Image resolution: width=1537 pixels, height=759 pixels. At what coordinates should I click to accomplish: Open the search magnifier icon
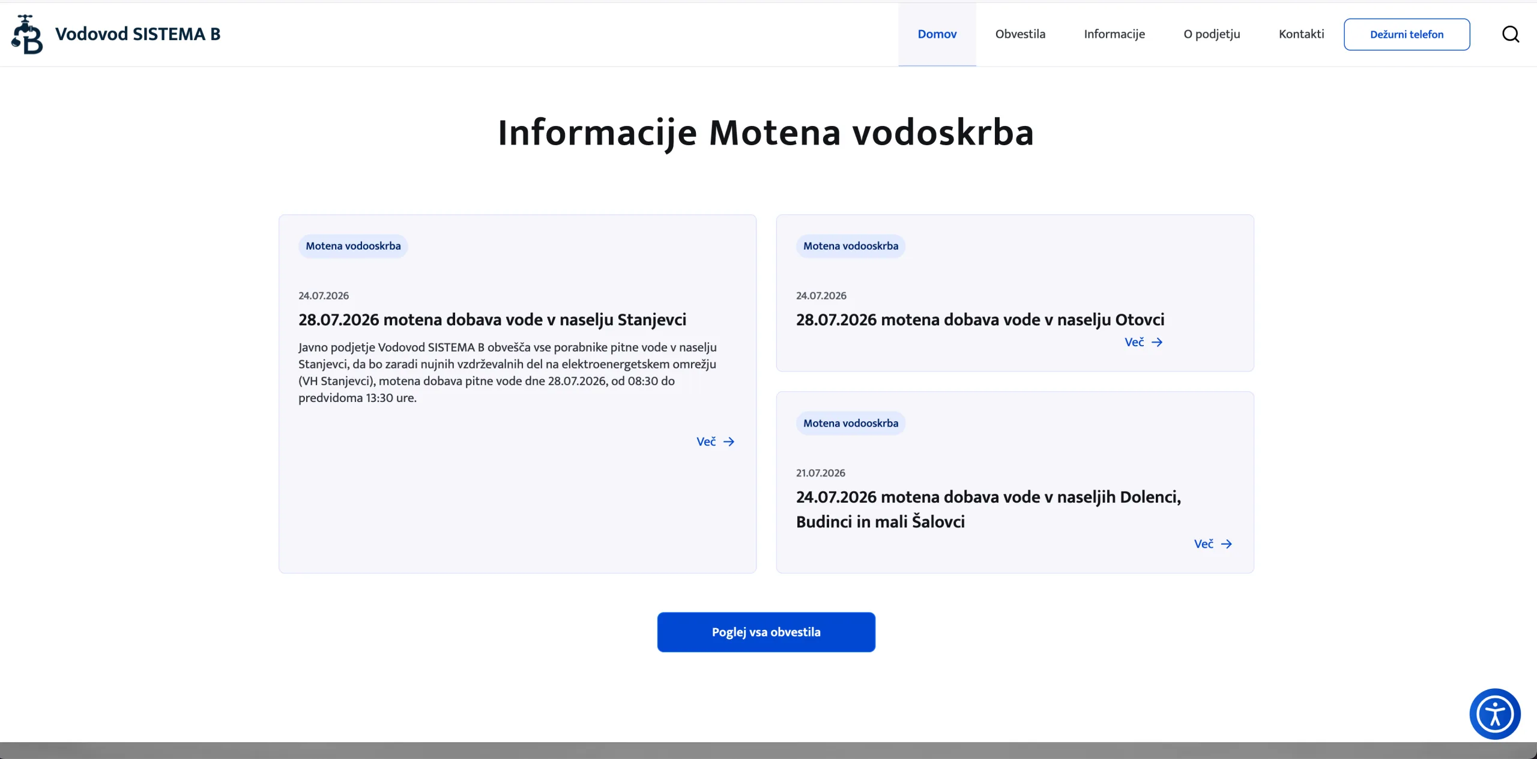[1511, 34]
